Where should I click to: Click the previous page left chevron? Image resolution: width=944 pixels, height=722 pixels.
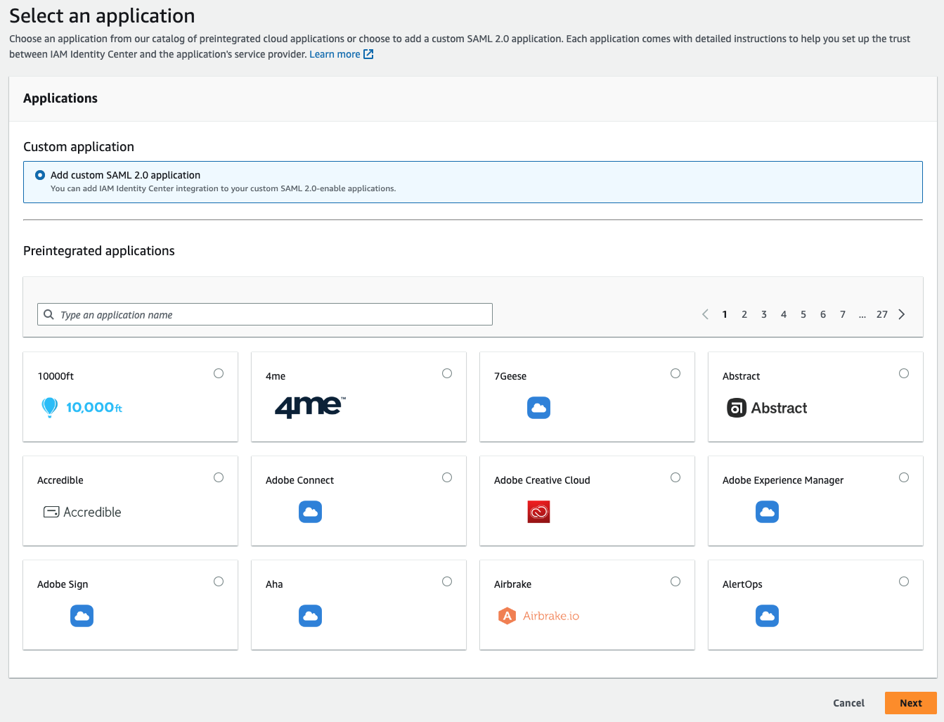click(x=705, y=314)
